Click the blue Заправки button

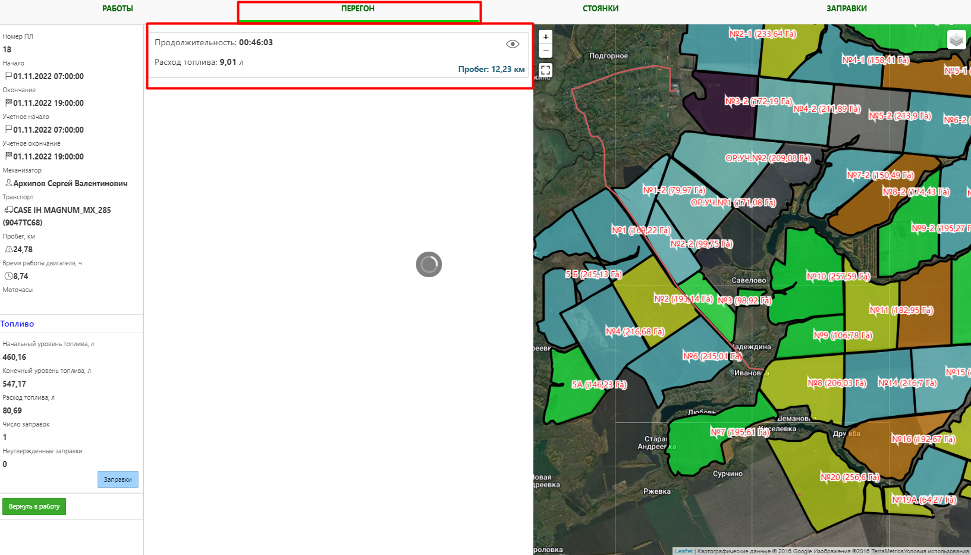[x=118, y=479]
